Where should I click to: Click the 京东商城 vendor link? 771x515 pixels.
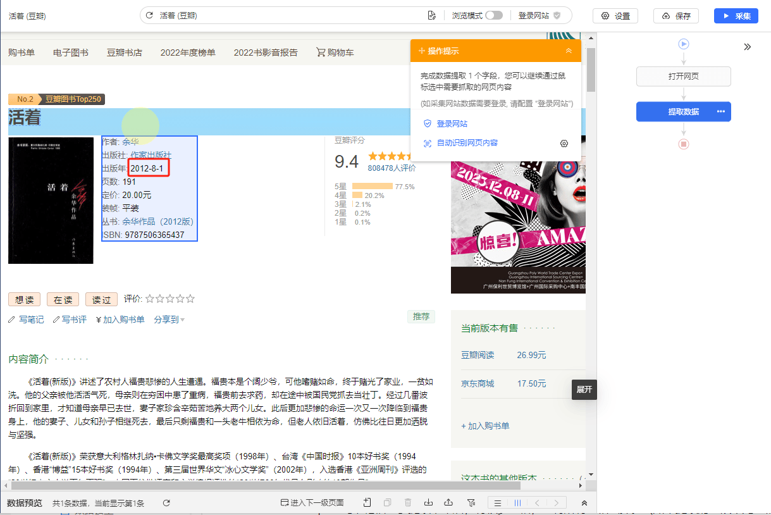click(478, 383)
